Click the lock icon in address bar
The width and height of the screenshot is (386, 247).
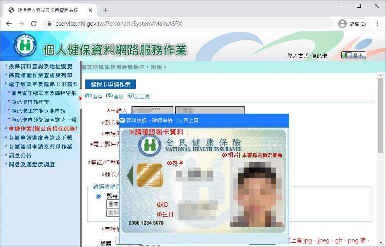coord(49,24)
